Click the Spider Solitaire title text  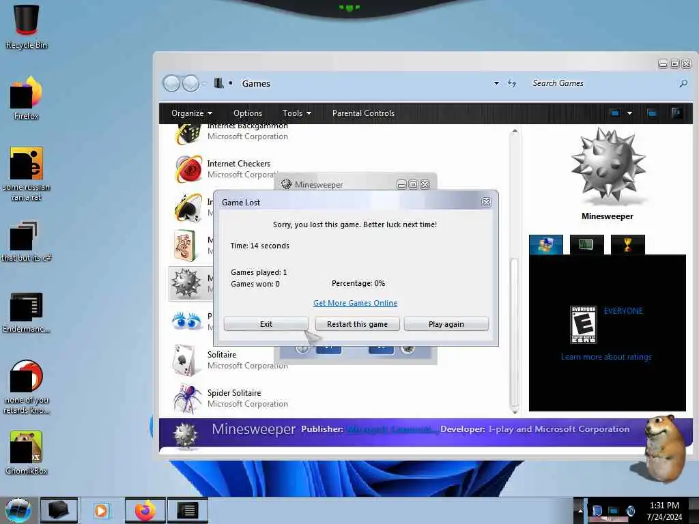point(234,392)
